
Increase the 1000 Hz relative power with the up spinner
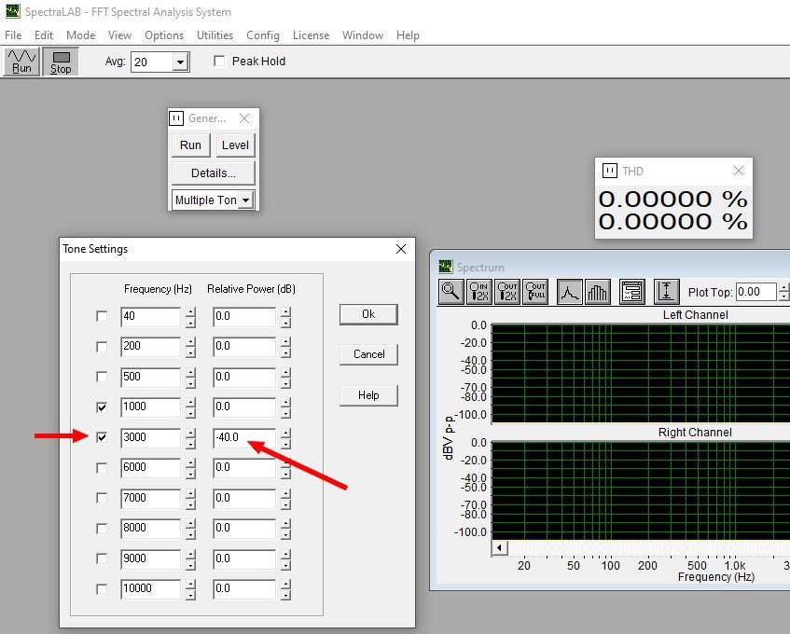pos(285,403)
